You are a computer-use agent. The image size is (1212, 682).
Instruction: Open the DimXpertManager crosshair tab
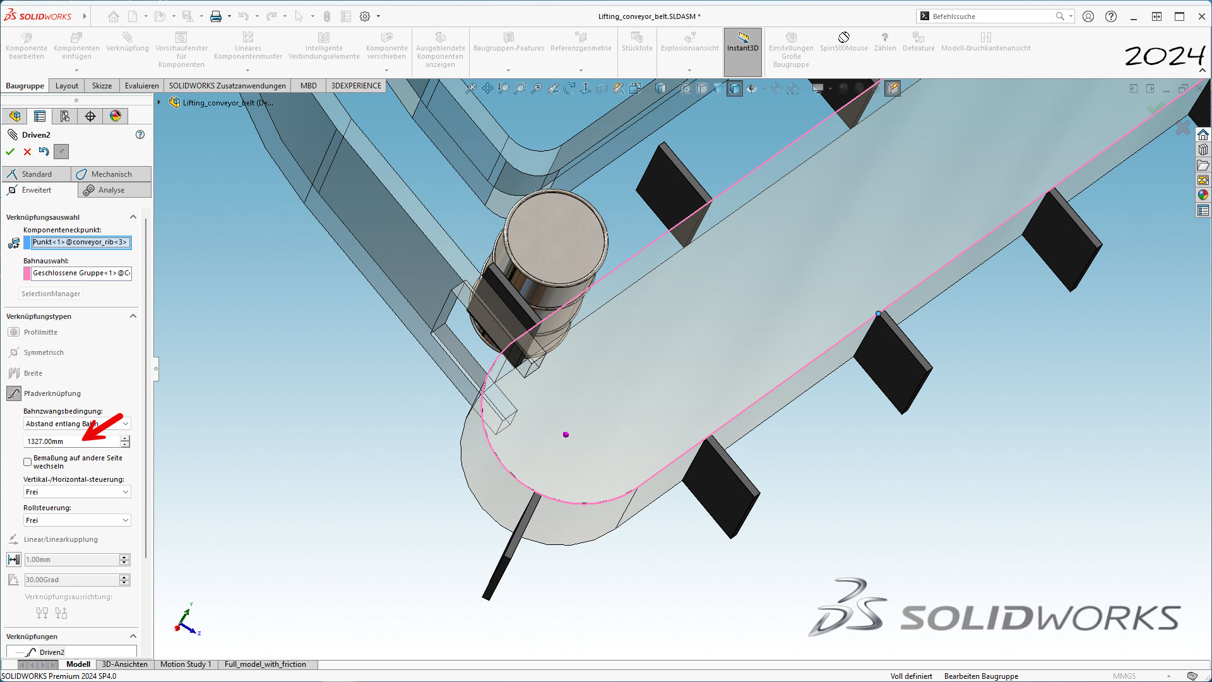[90, 116]
